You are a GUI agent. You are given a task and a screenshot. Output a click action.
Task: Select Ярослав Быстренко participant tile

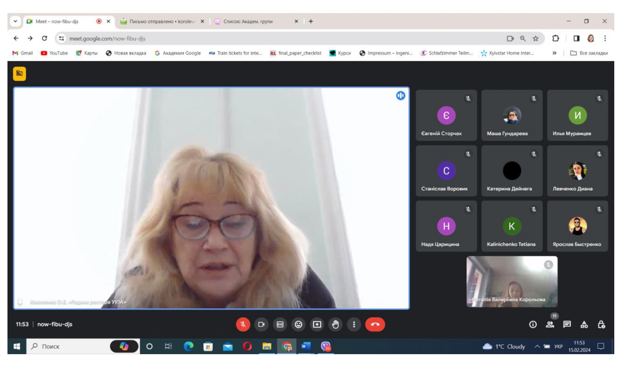(577, 226)
